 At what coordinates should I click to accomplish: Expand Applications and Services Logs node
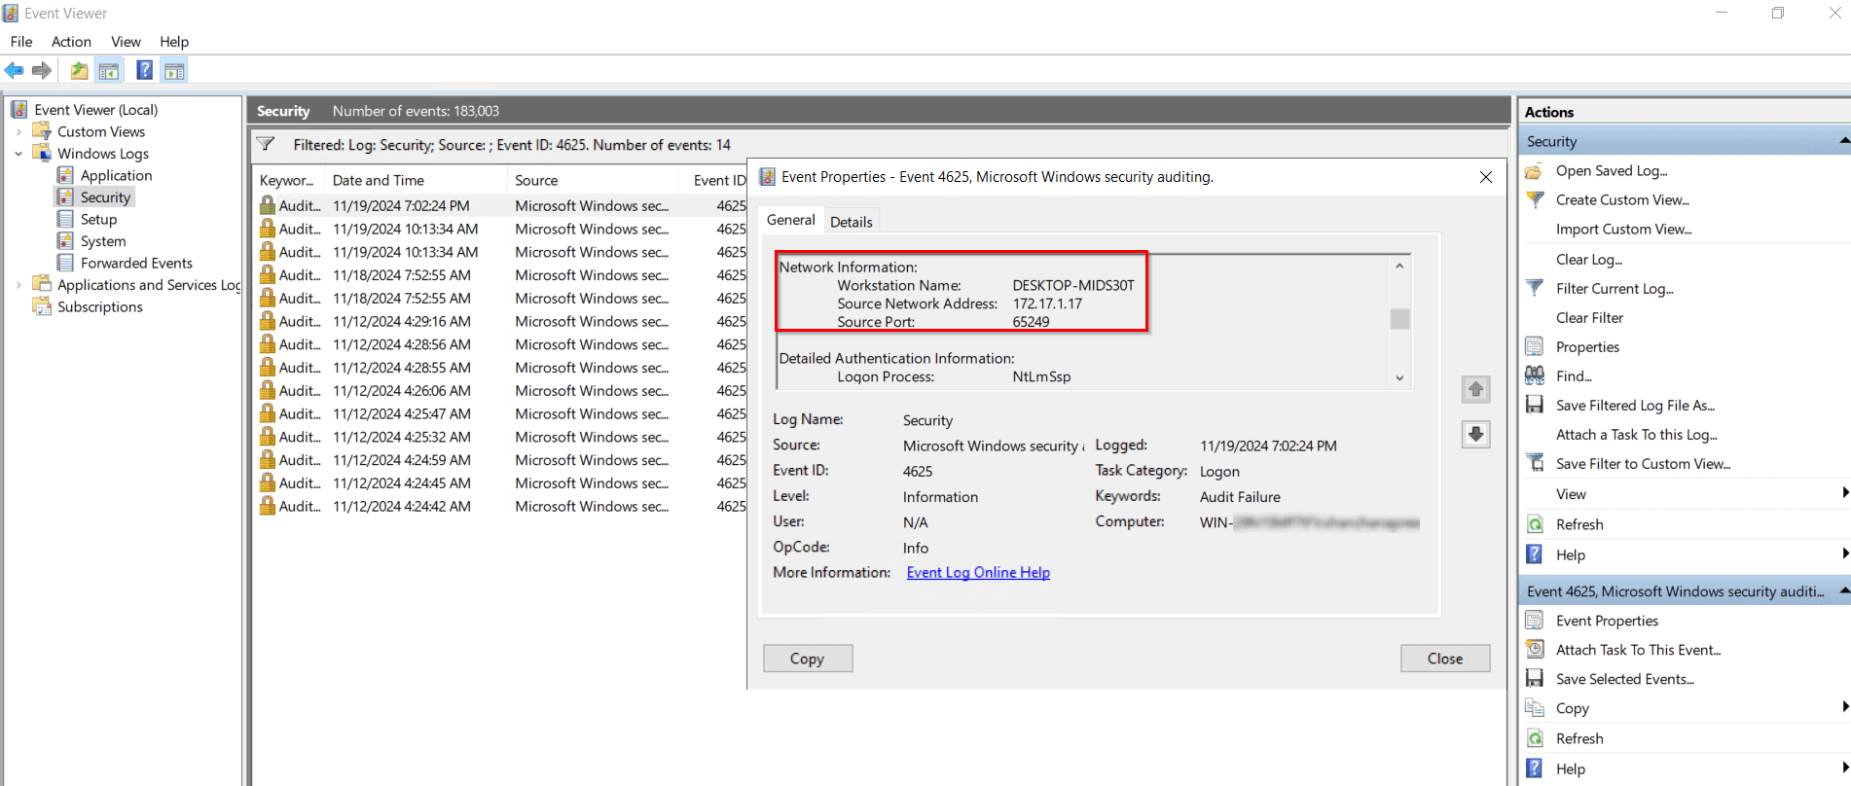coord(18,285)
